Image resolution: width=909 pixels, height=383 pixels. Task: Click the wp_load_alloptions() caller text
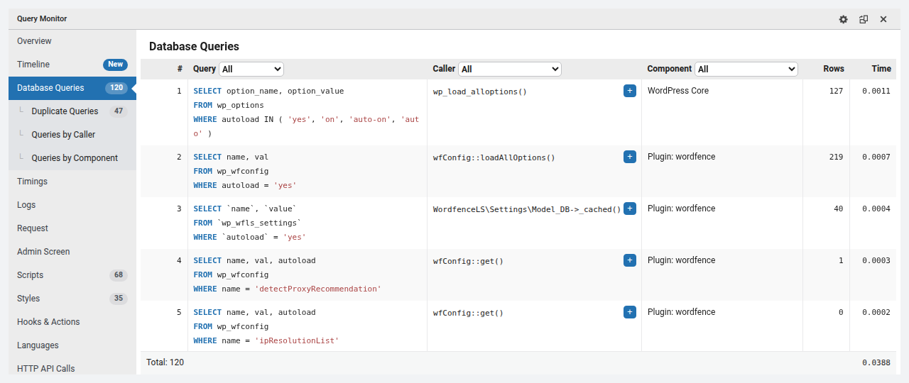click(x=480, y=91)
